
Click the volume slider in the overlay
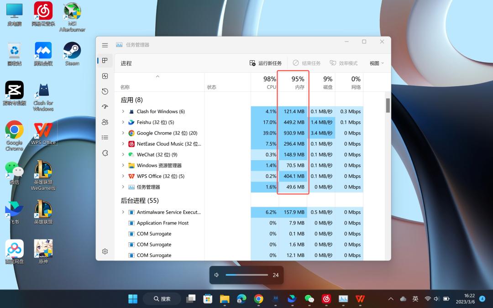point(246,275)
